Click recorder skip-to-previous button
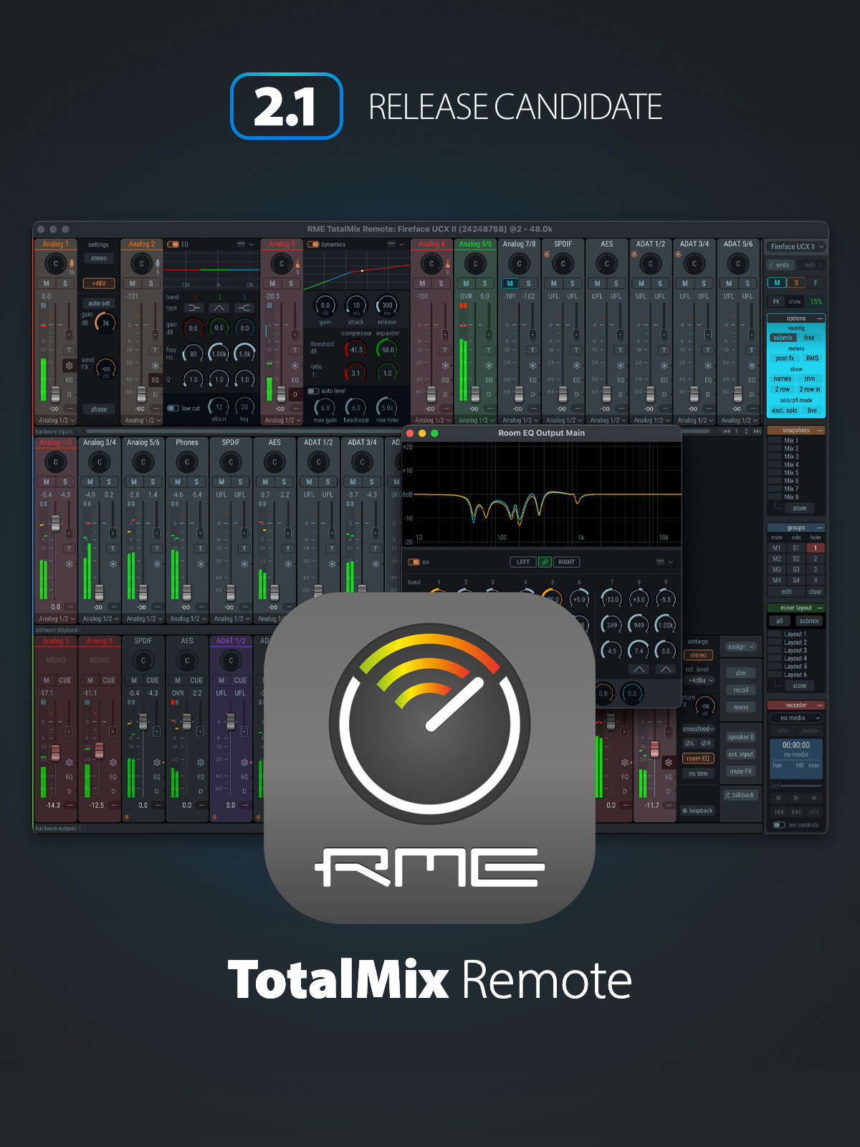The height and width of the screenshot is (1147, 860). (x=779, y=812)
